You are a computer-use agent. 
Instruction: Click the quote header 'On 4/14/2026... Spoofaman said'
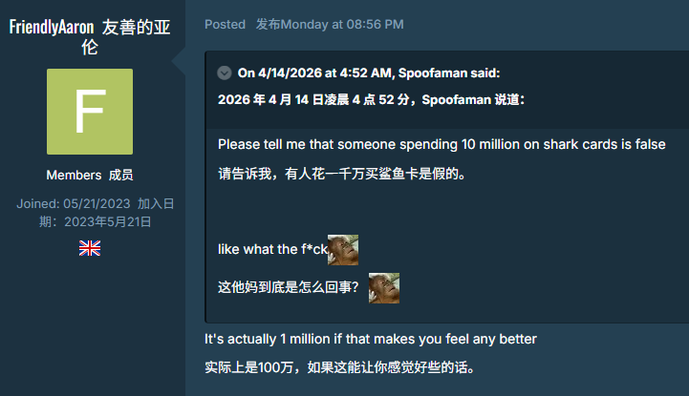click(369, 73)
